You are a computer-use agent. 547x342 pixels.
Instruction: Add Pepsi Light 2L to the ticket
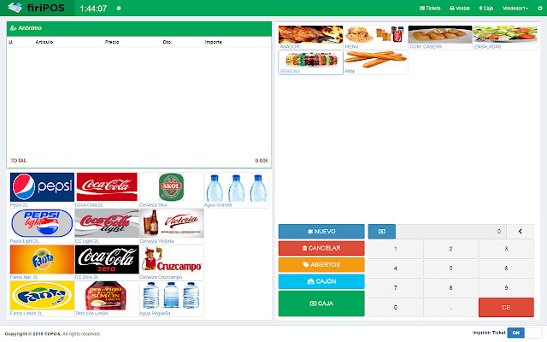pos(42,226)
